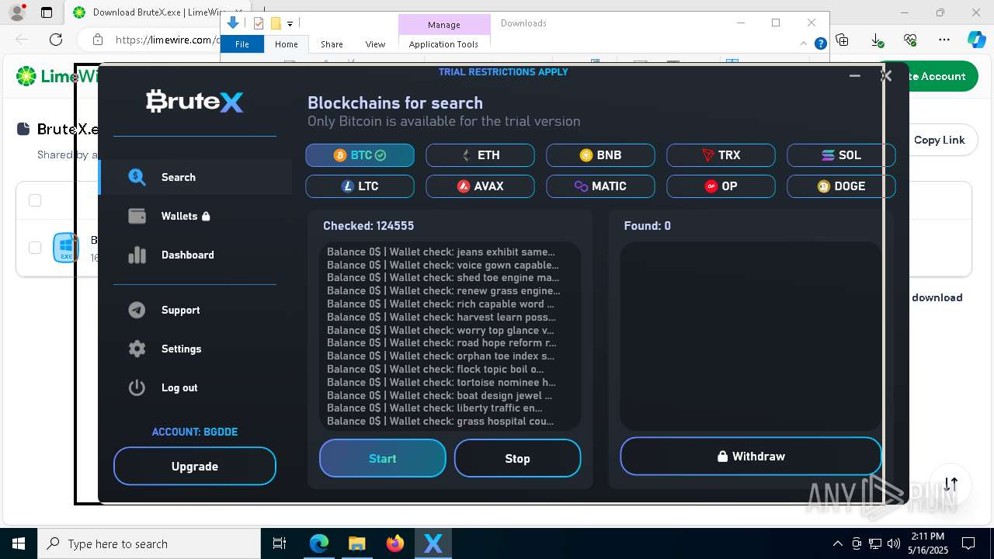The height and width of the screenshot is (559, 994).
Task: Open Edge profile avatar
Action: pyautogui.click(x=16, y=12)
